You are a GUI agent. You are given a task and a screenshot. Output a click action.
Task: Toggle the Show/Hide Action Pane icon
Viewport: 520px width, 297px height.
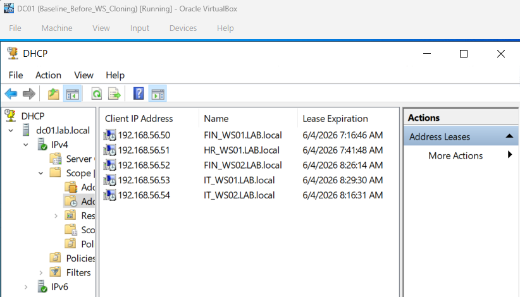point(158,94)
